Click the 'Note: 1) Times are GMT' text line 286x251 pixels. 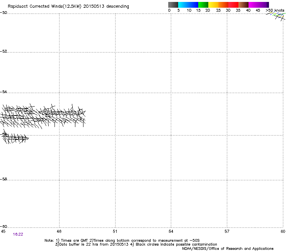[122, 241]
